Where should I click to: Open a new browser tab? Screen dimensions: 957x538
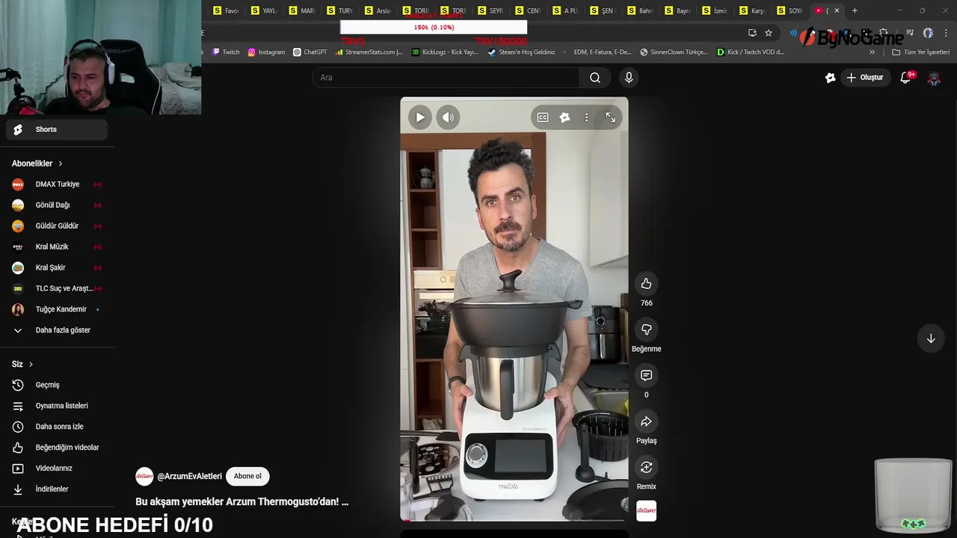tap(855, 10)
